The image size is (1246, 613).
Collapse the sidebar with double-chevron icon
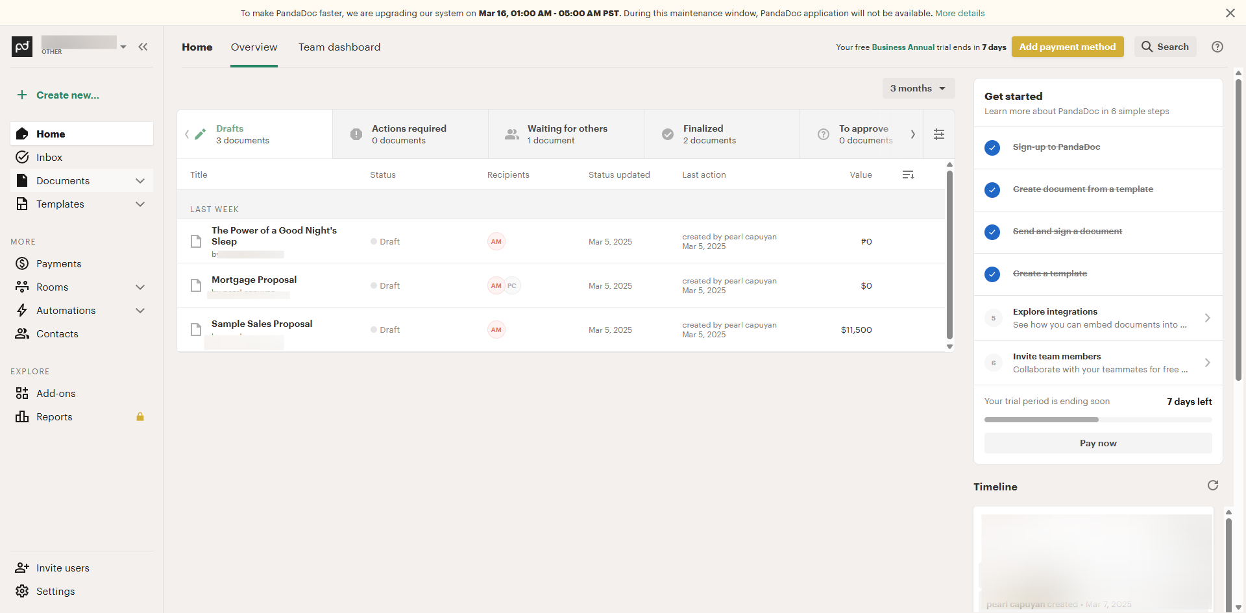[x=143, y=47]
